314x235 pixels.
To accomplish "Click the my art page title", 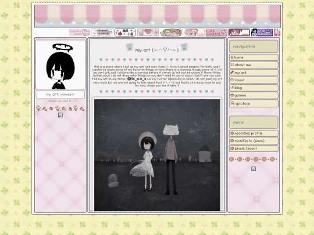I will click(157, 50).
